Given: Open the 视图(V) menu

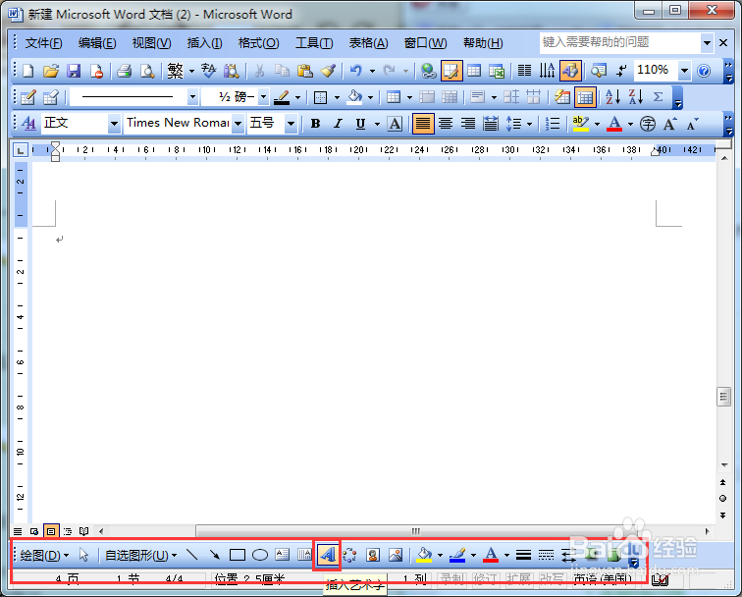Looking at the screenshot, I should pos(151,43).
